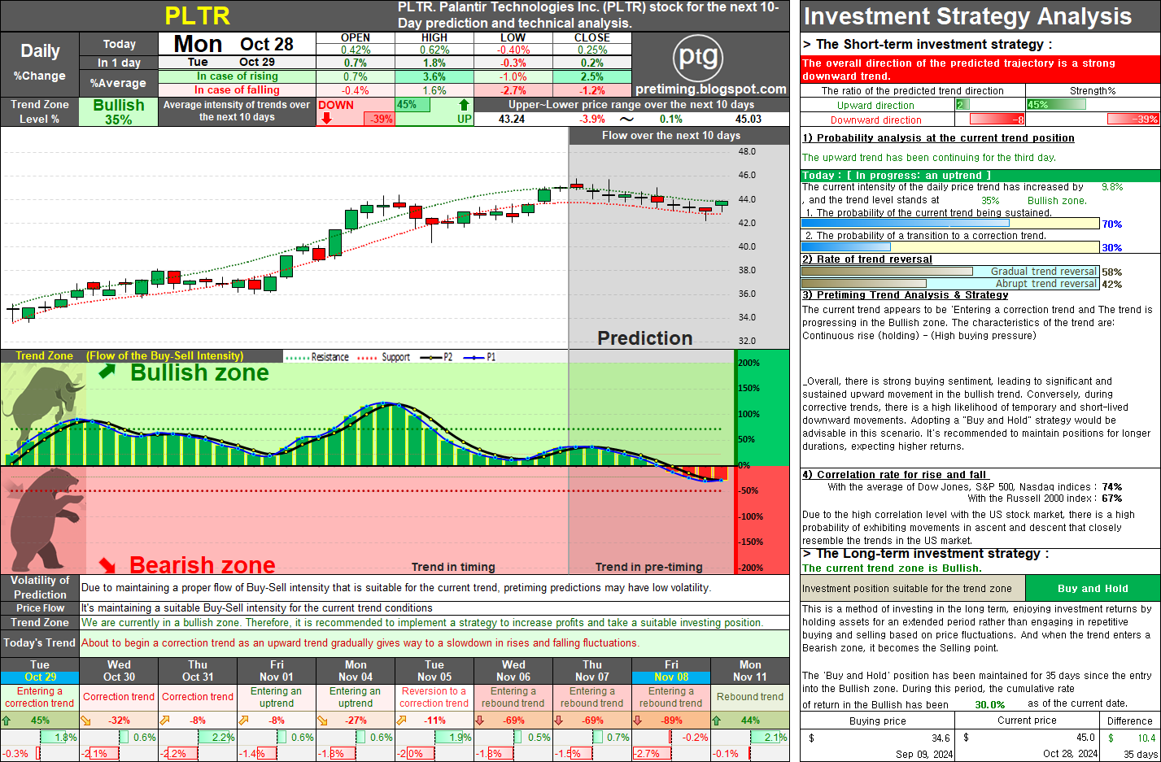Click the Volatility of Prediction label
Image resolution: width=1161 pixels, height=762 pixels.
pos(40,587)
